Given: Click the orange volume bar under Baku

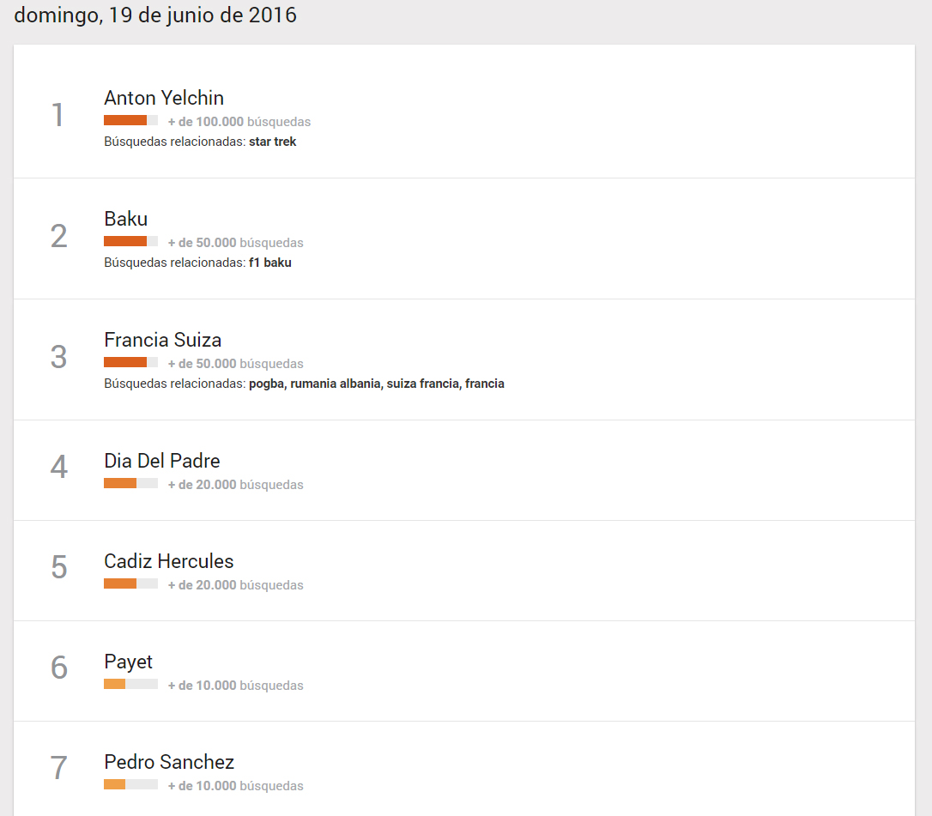Looking at the screenshot, I should point(130,242).
